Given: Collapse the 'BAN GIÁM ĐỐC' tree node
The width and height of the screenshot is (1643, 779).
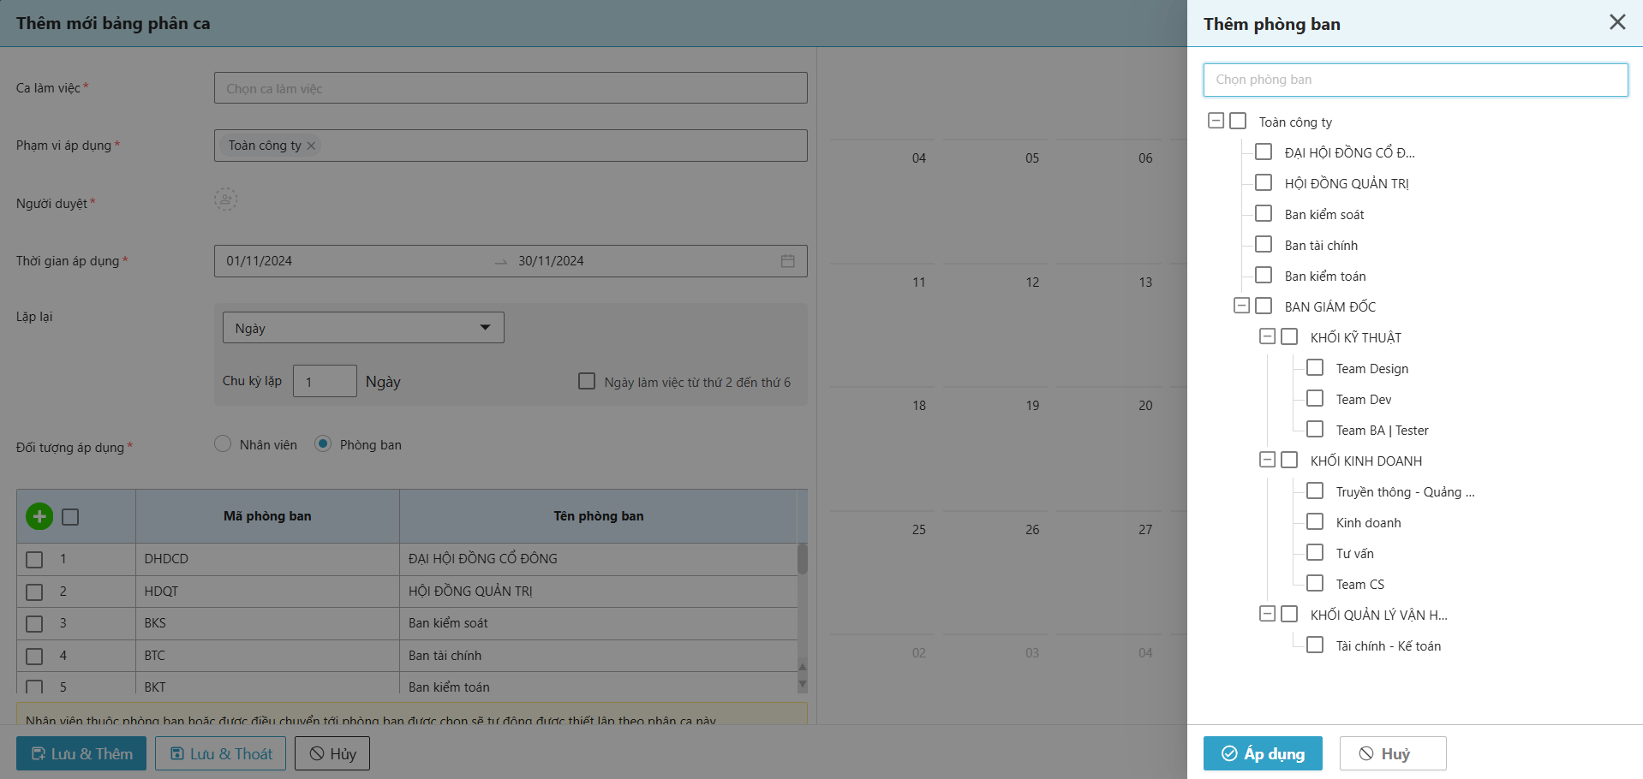Looking at the screenshot, I should (x=1241, y=306).
